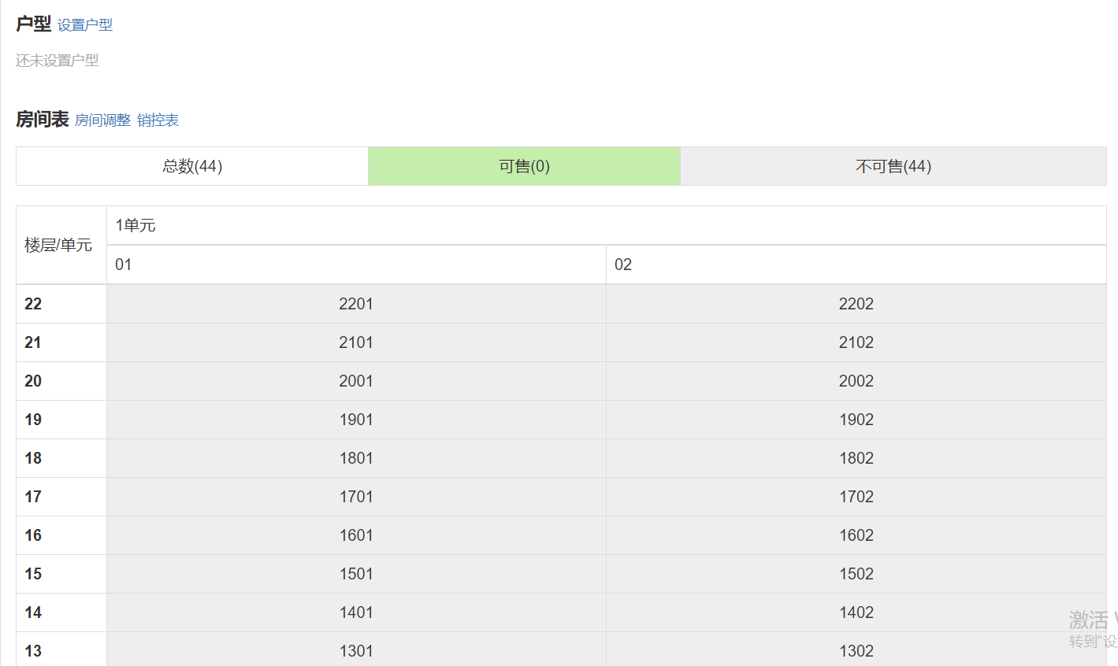Viewport: 1118px width, 666px height.
Task: Click column header 02
Action: [x=623, y=265]
